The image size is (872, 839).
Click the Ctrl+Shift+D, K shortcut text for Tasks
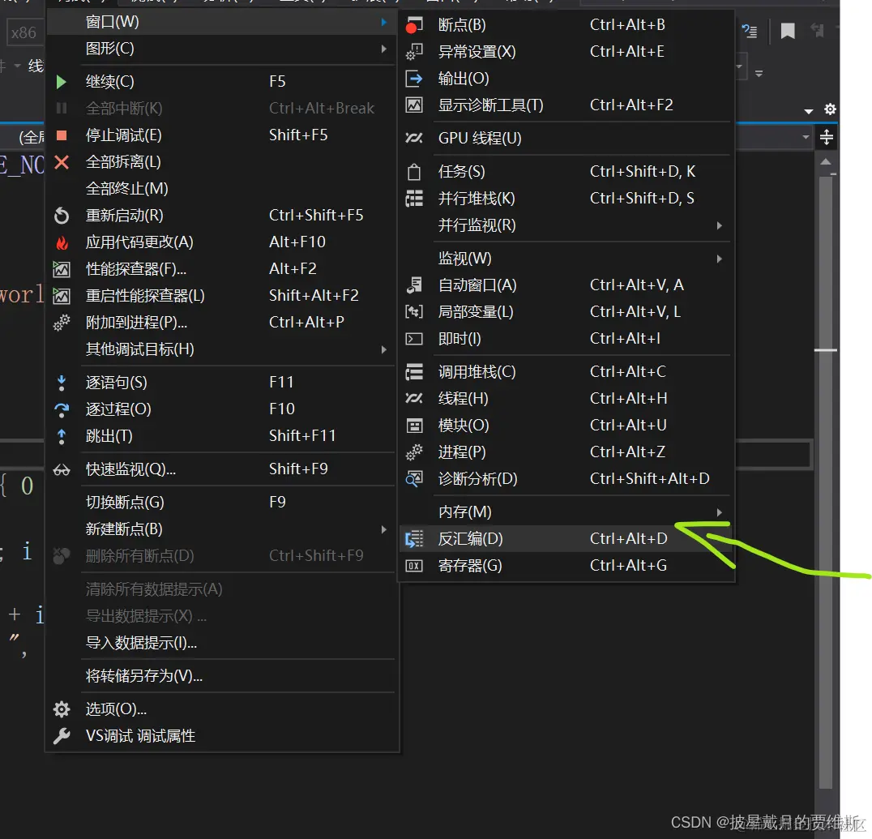click(x=643, y=172)
